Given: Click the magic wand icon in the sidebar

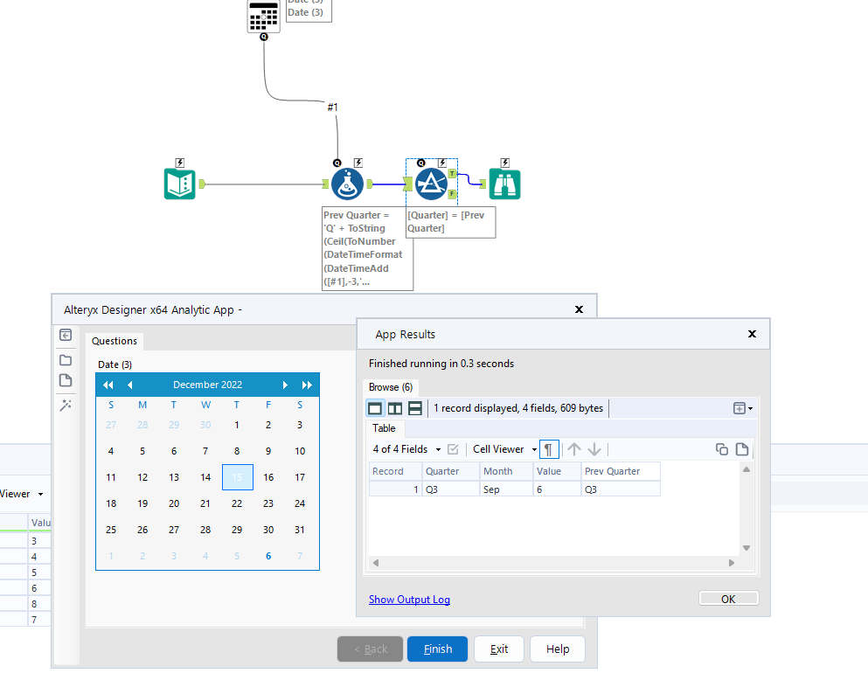Looking at the screenshot, I should (x=66, y=405).
